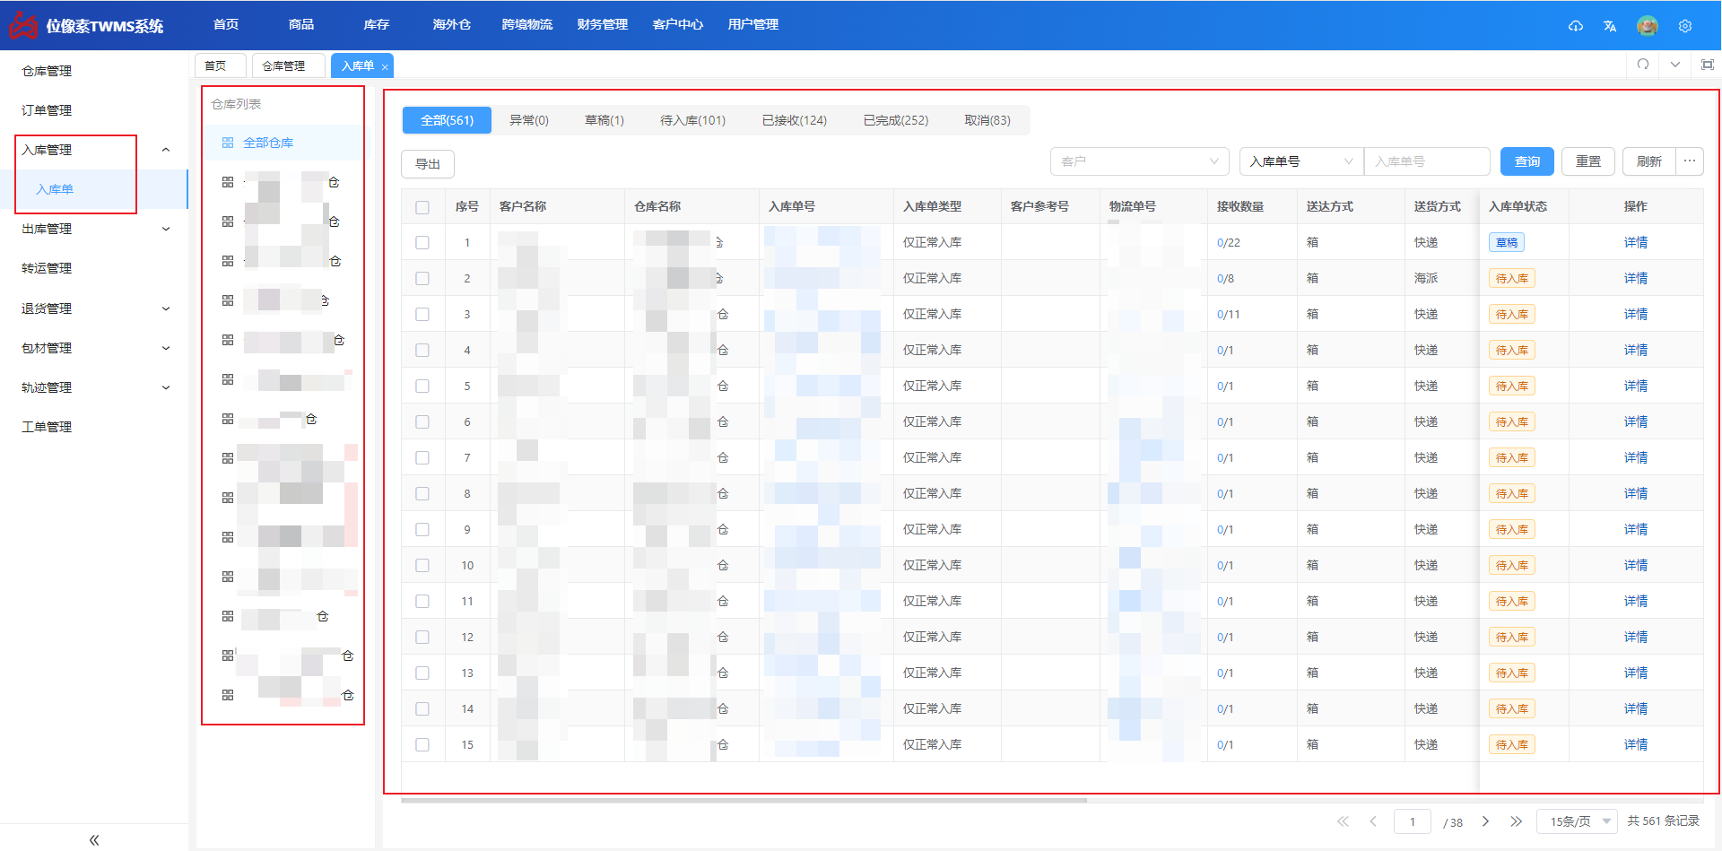Open the user avatar menu

coord(1648,26)
